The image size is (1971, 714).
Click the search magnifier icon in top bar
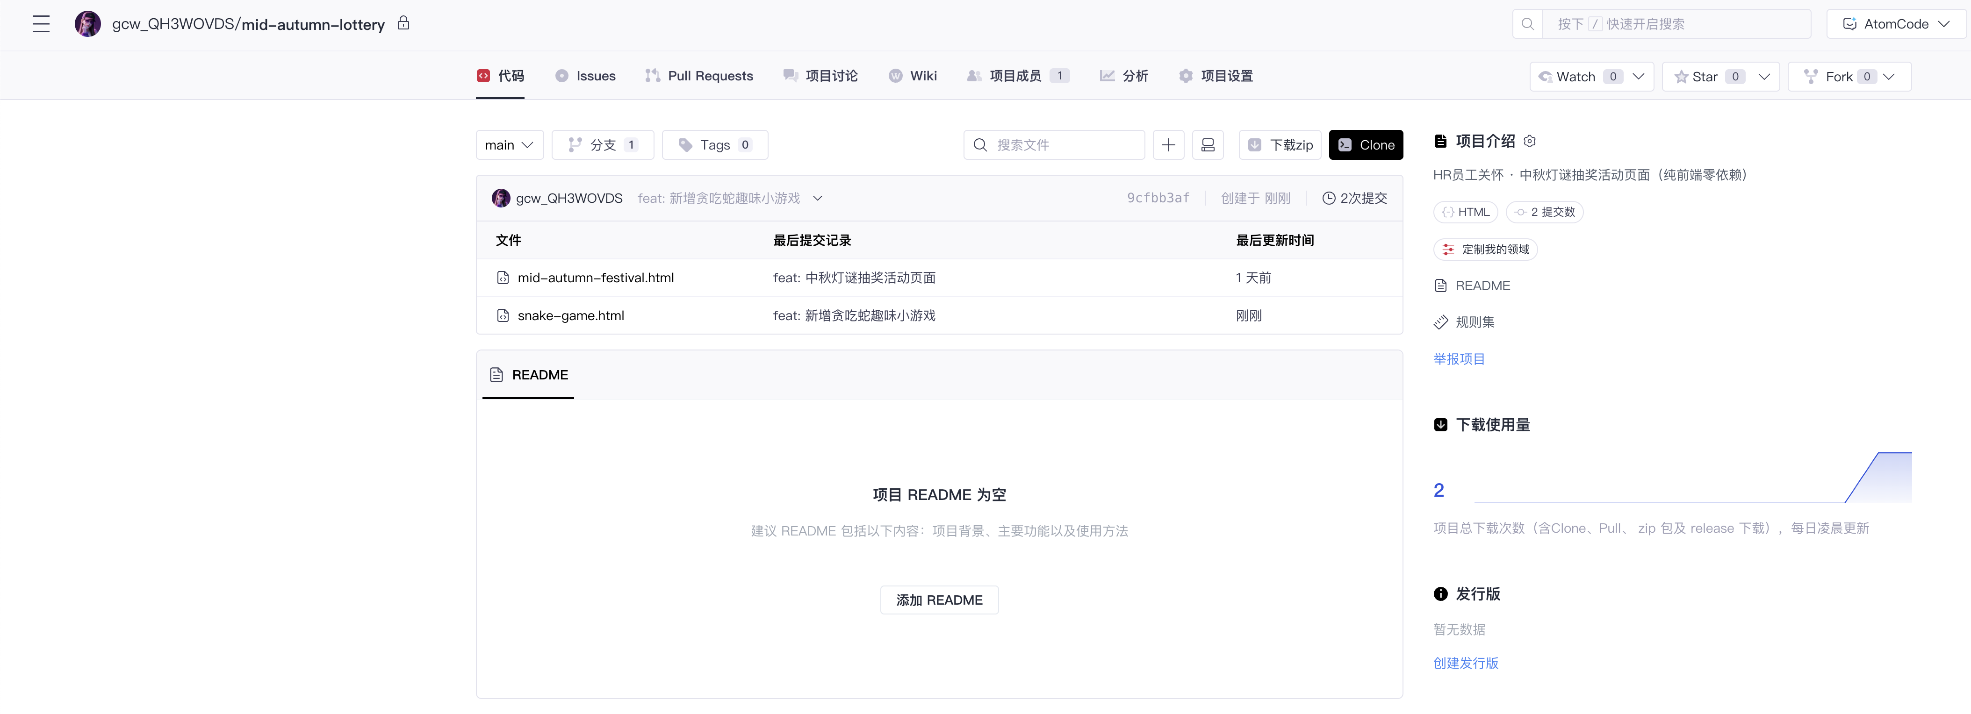tap(1527, 24)
